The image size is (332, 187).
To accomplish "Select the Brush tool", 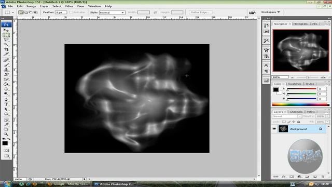I will [6, 65].
